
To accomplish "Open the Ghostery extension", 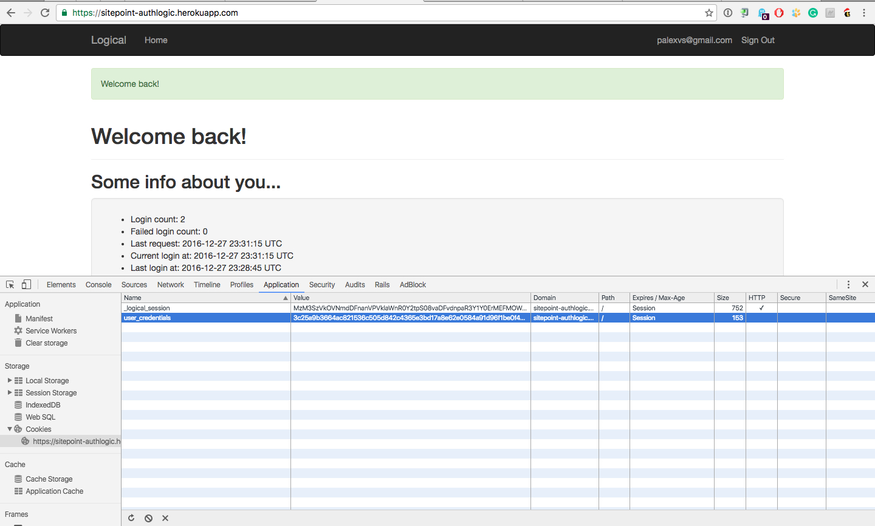I will pos(762,13).
